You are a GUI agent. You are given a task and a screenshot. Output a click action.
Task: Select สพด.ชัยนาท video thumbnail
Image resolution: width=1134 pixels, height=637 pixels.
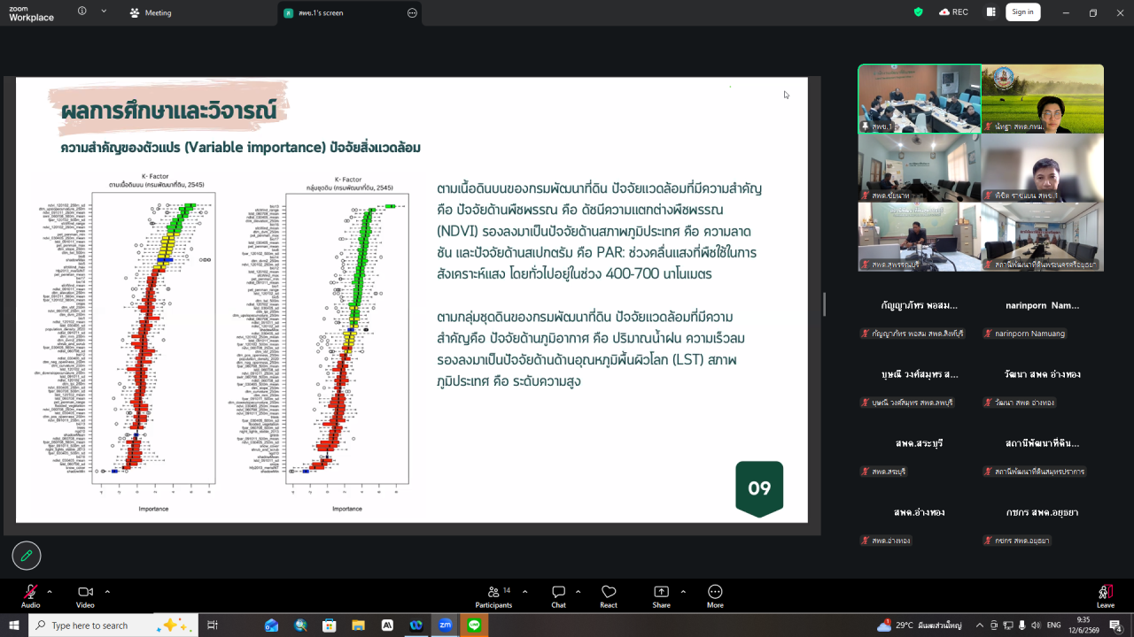(920, 167)
